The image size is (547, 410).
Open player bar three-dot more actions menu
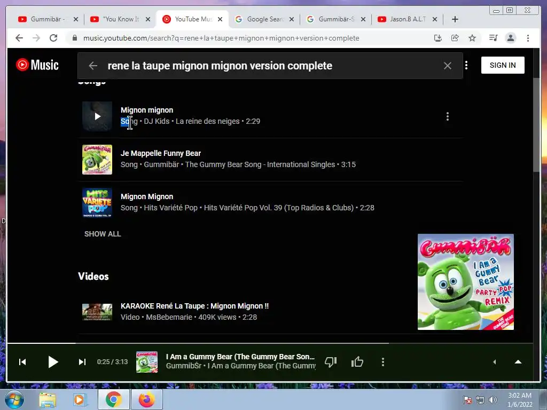(383, 362)
